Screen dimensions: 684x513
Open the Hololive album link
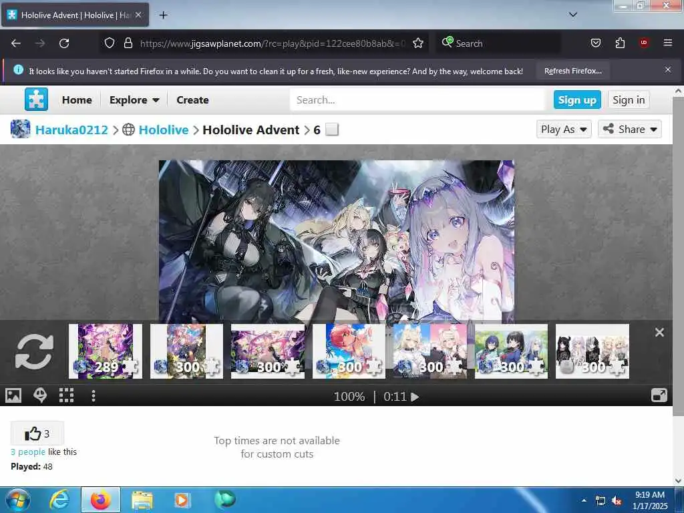[164, 130]
